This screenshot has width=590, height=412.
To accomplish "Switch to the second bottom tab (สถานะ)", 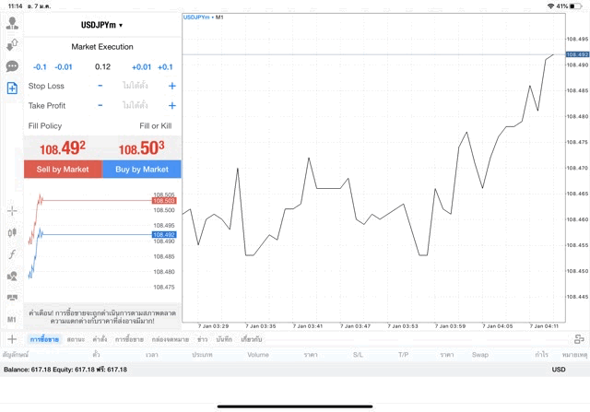I will tap(77, 339).
